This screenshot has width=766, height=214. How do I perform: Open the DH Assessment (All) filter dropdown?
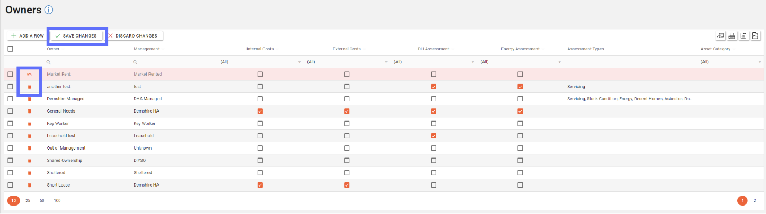[473, 62]
